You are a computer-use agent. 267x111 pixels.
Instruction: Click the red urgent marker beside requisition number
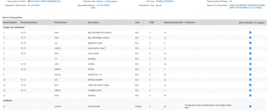[28, 2]
